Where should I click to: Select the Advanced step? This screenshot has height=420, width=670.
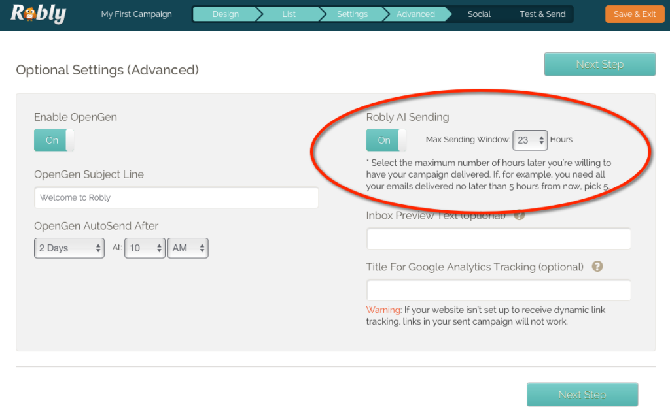pos(415,14)
